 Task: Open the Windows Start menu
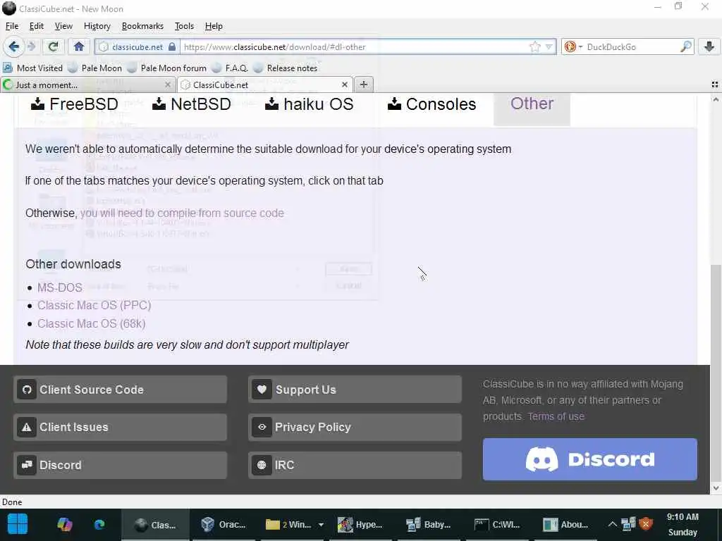pyautogui.click(x=18, y=524)
